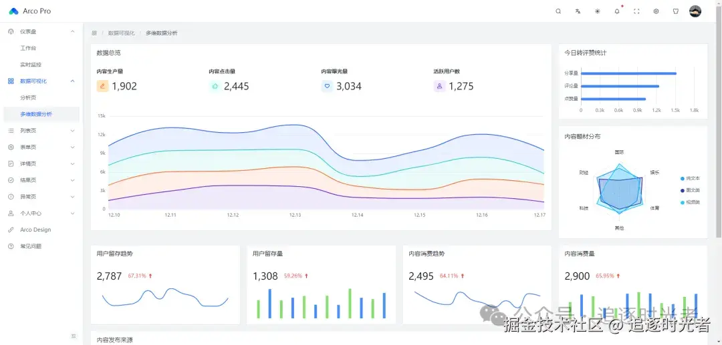Click the 65.95% consumption percentage
Image resolution: width=722 pixels, height=345 pixels.
coord(605,276)
